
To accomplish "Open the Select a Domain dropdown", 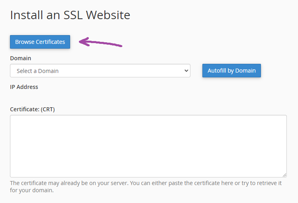I will click(x=100, y=71).
